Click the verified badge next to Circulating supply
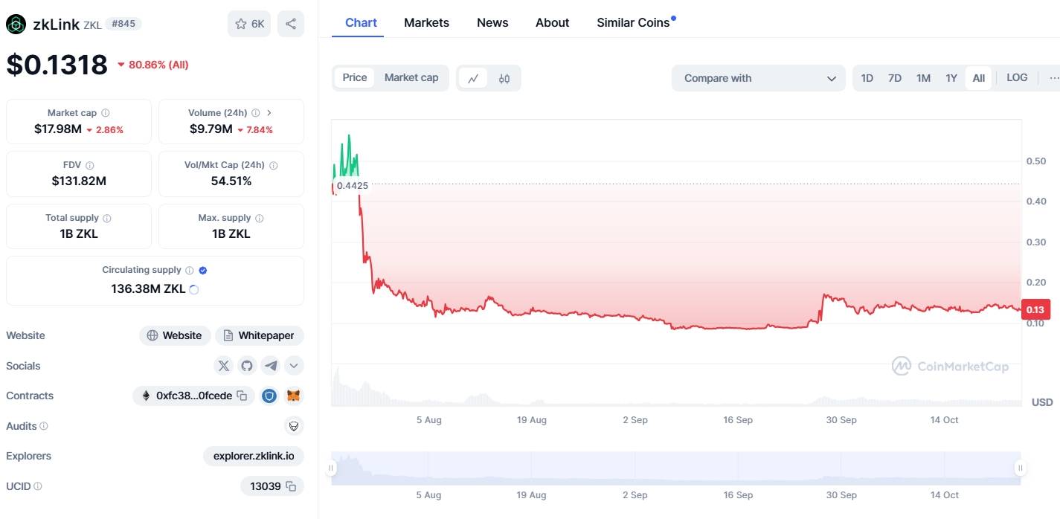 point(203,271)
